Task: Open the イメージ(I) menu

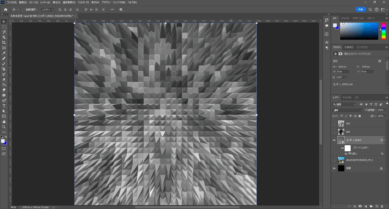Action: coord(33,2)
